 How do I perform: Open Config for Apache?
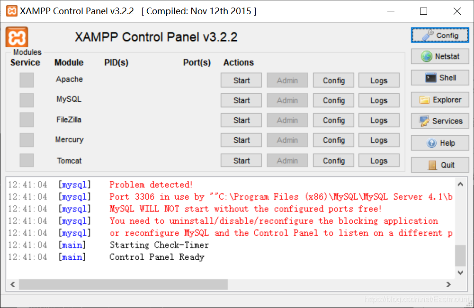coord(333,80)
